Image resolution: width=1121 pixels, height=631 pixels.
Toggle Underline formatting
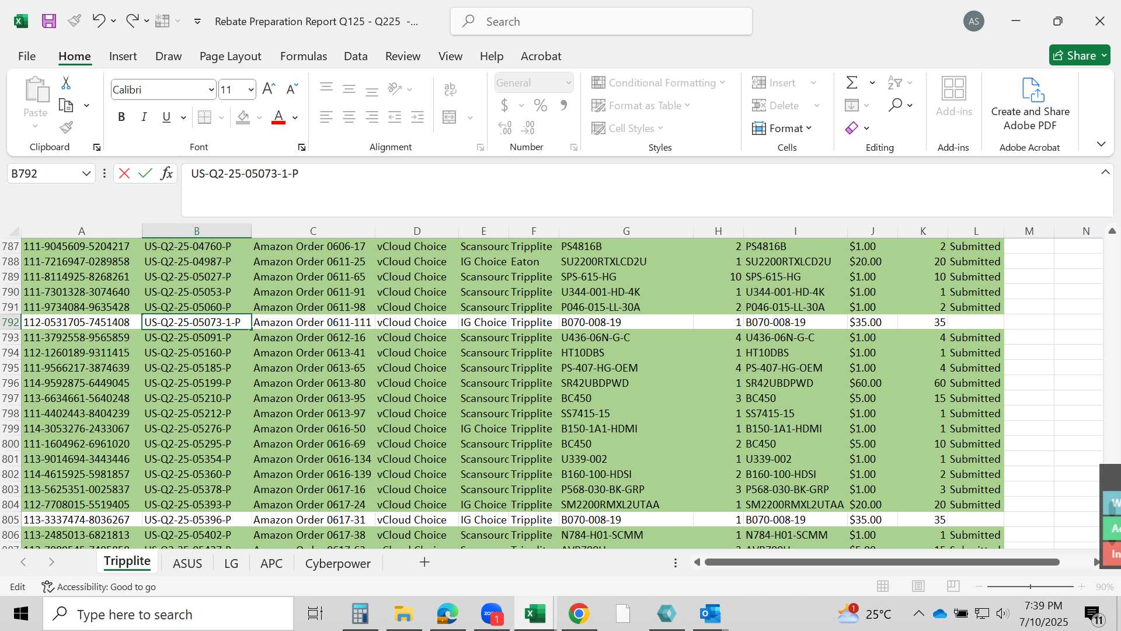pyautogui.click(x=166, y=117)
